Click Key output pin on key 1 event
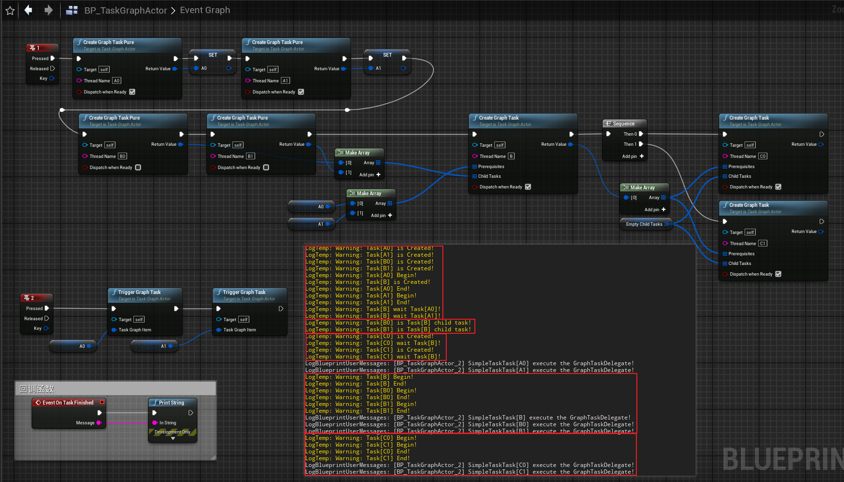 pos(52,78)
